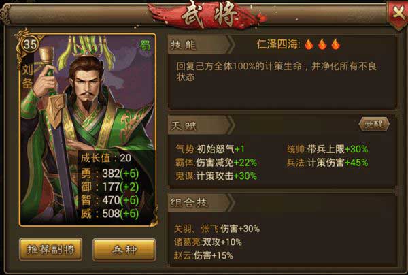Click the 诸葛亮 combo skill link

click(187, 242)
